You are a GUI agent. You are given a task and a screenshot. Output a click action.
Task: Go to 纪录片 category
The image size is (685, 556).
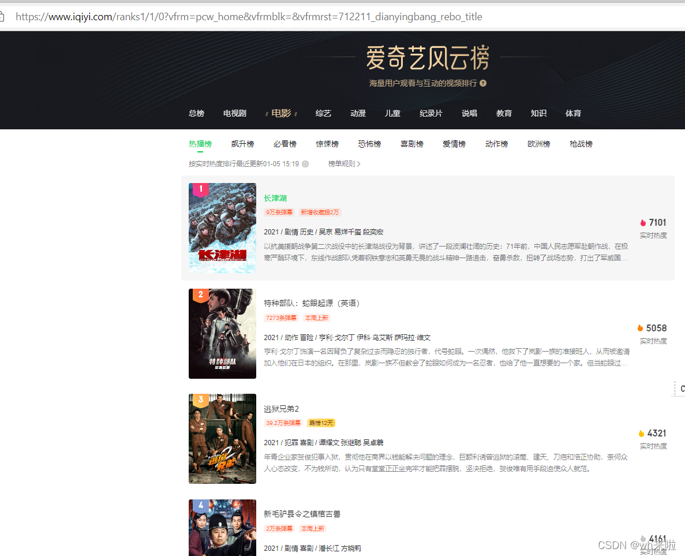(431, 113)
